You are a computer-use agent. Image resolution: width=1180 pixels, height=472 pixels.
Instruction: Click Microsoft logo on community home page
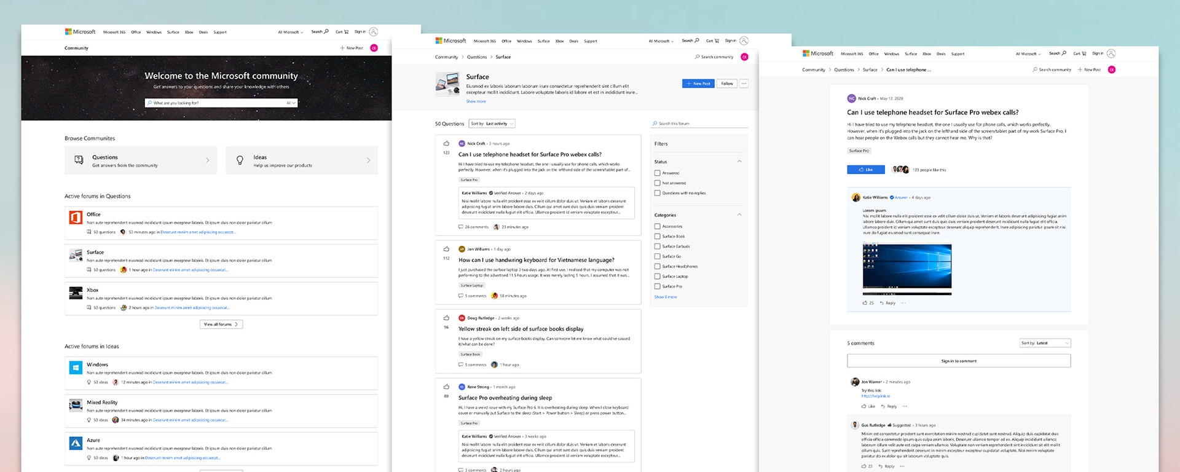[81, 32]
